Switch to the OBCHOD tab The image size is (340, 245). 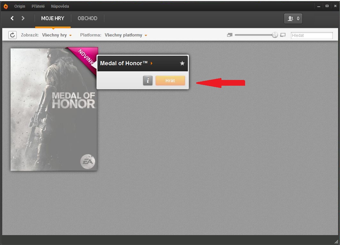point(87,19)
